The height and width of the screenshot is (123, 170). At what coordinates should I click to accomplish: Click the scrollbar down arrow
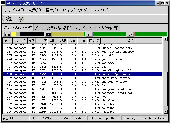tap(165, 111)
